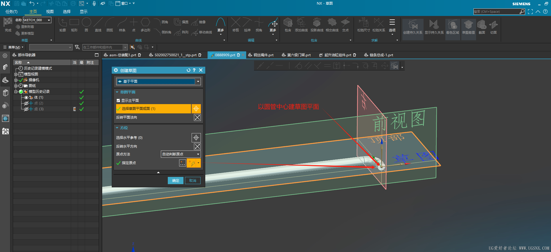Screen dimensions: 551x252
Task: Collapse dialog using the up-arrow bar
Action: [158, 172]
